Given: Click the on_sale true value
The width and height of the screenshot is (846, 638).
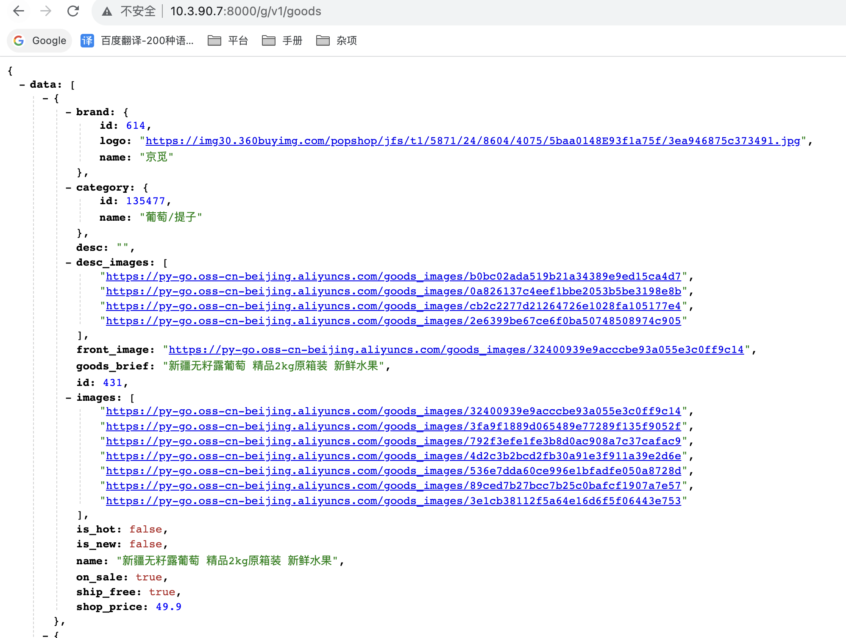Looking at the screenshot, I should 149,577.
